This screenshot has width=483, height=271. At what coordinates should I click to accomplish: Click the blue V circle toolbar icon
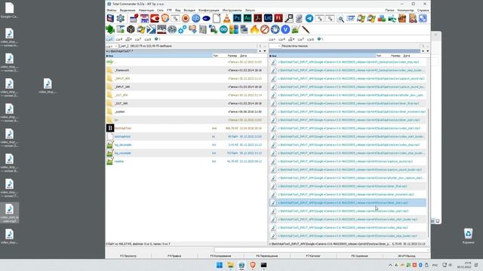285,29
